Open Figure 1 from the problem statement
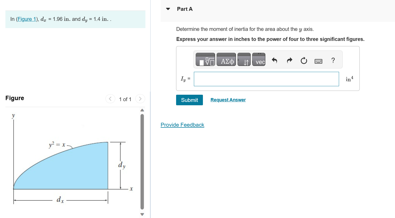Image resolution: width=395 pixels, height=218 pixels. coord(27,19)
